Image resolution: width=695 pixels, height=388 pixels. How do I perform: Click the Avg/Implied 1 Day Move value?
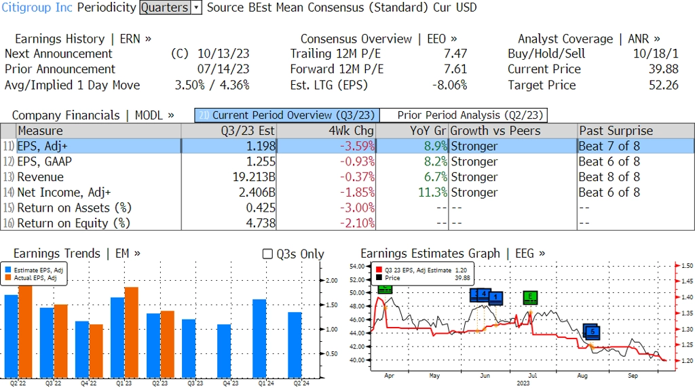[212, 85]
